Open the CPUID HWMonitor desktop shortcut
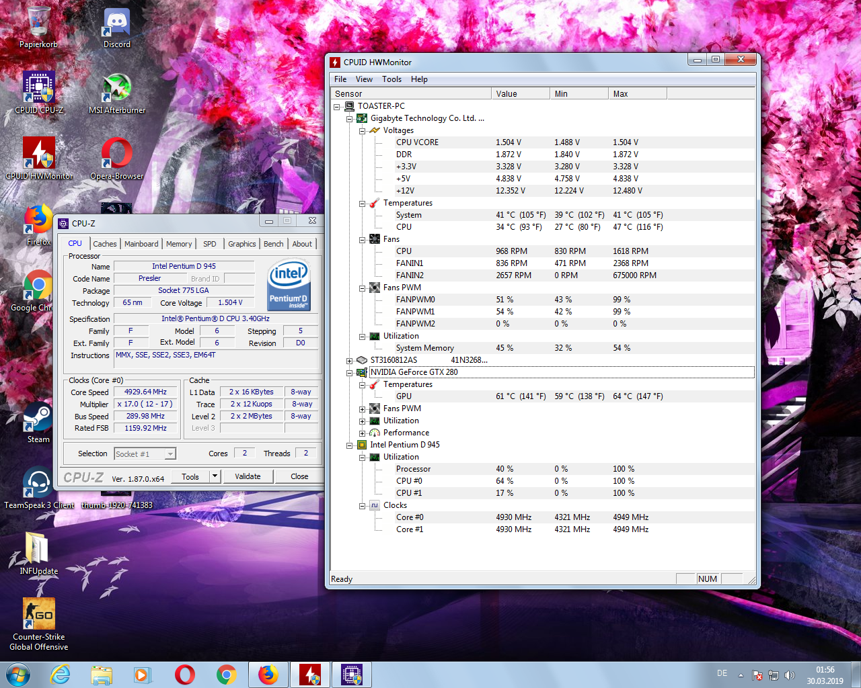This screenshot has height=688, width=861. (x=38, y=159)
